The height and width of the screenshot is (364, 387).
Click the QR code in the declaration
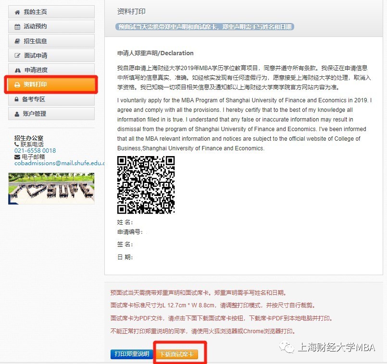[146, 185]
